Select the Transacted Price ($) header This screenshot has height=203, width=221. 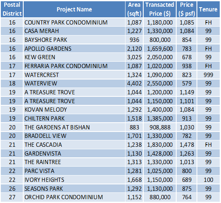click(160, 9)
